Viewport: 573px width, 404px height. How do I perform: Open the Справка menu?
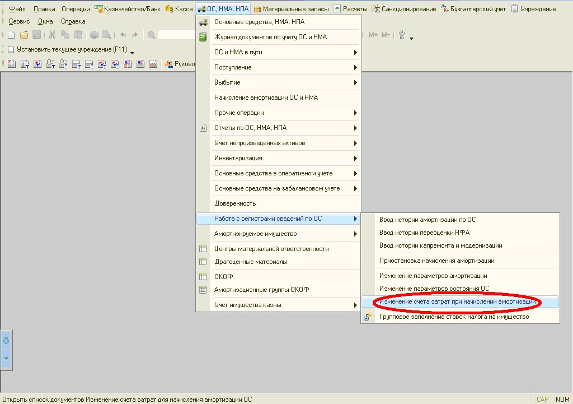73,21
